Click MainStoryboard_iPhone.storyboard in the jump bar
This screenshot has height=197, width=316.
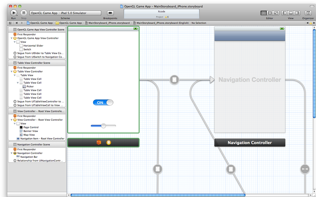pos(109,23)
